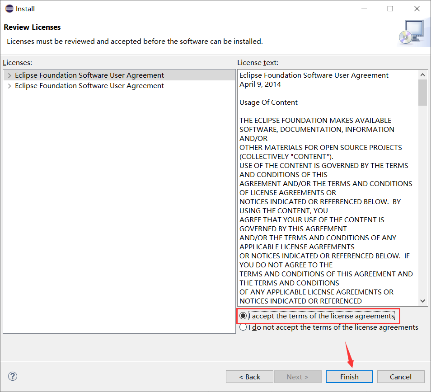
Task: Maximize the Install dialog window
Action: click(x=390, y=9)
